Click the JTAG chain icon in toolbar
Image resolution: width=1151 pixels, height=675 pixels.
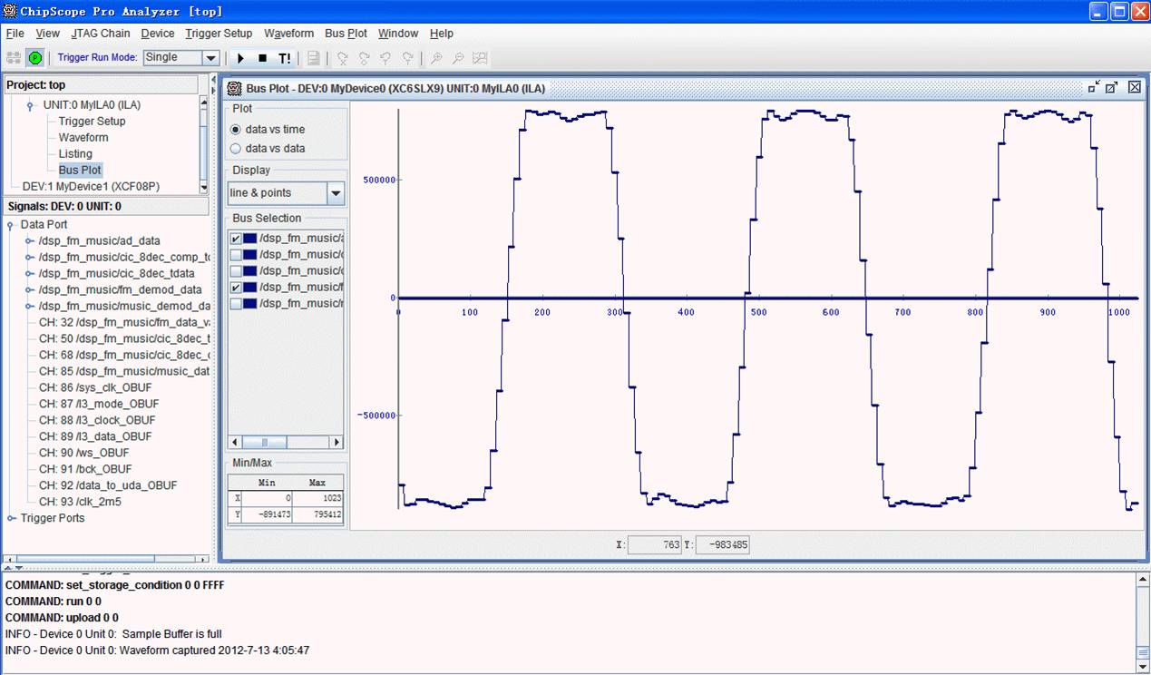coord(14,58)
